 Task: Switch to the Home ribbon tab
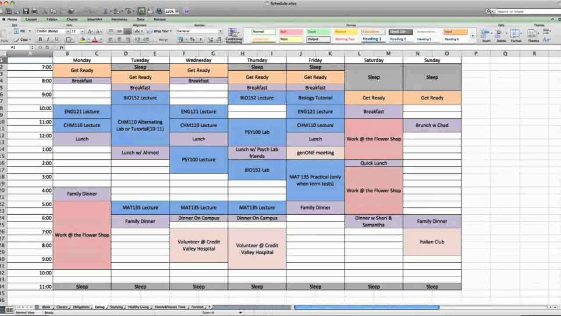[11, 19]
